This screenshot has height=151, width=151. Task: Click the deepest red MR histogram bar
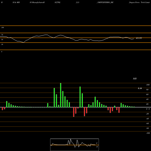pyautogui.click(x=74, y=112)
